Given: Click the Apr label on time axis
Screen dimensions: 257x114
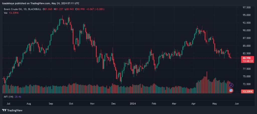Looking at the screenshot, I should tap(194, 103).
